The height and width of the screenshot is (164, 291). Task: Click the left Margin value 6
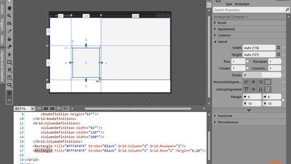252,97
